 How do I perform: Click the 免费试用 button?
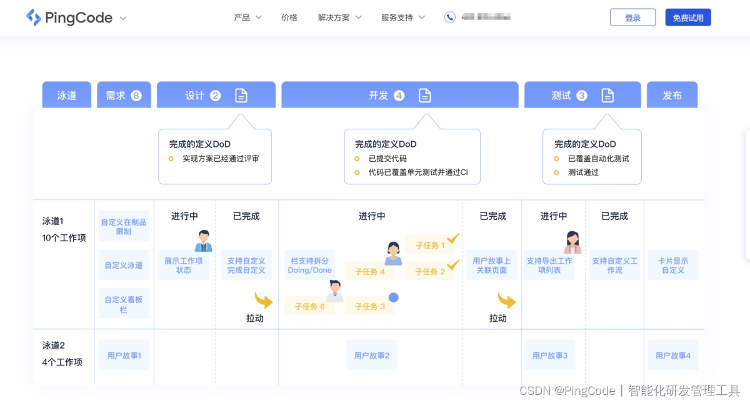pos(688,17)
